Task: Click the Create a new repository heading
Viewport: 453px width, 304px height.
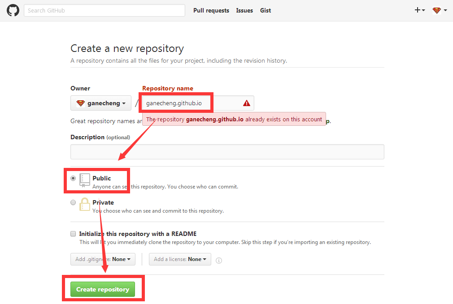Action: (x=127, y=48)
